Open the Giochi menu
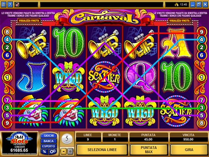The width and height of the screenshot is (209, 157). [49, 135]
